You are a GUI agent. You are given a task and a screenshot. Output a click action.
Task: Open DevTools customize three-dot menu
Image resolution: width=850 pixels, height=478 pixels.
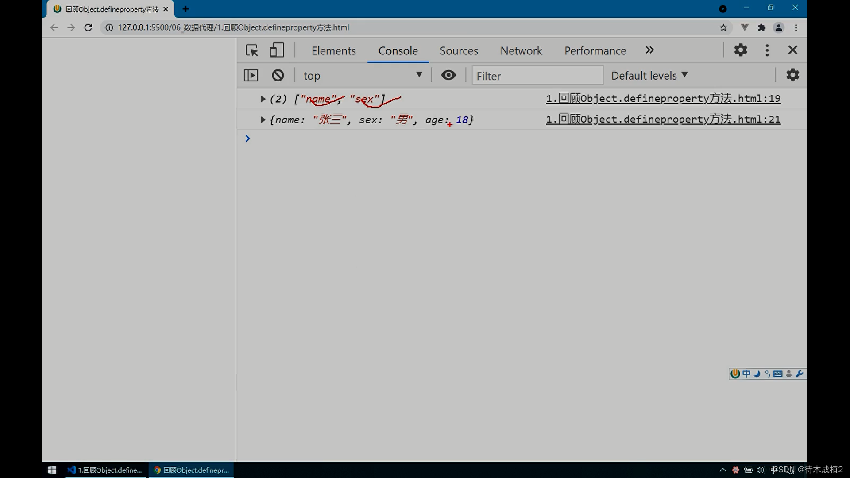pos(767,50)
